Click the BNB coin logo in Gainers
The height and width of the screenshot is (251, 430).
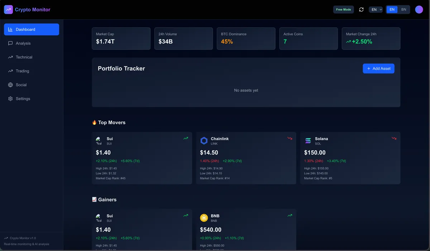click(x=204, y=218)
